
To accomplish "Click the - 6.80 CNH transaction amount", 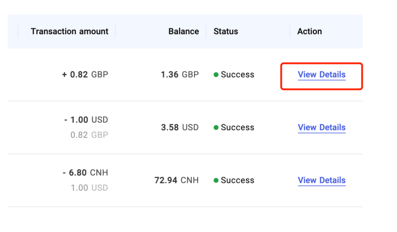I will (86, 173).
